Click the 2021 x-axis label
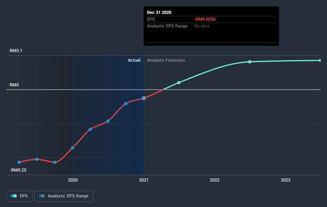This screenshot has width=327, height=207. [144, 180]
